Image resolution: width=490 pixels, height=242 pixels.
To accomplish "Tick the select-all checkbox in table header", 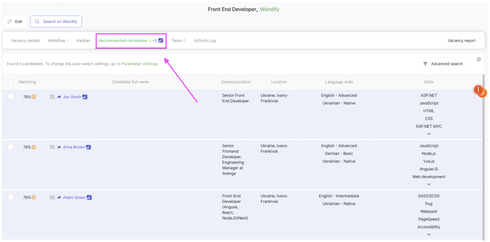I will pos(11,82).
